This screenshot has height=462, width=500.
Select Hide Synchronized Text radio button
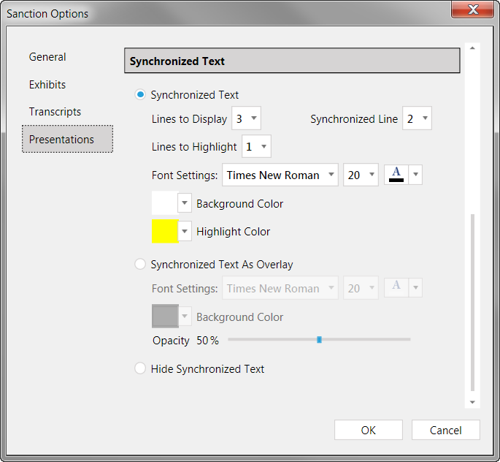140,368
